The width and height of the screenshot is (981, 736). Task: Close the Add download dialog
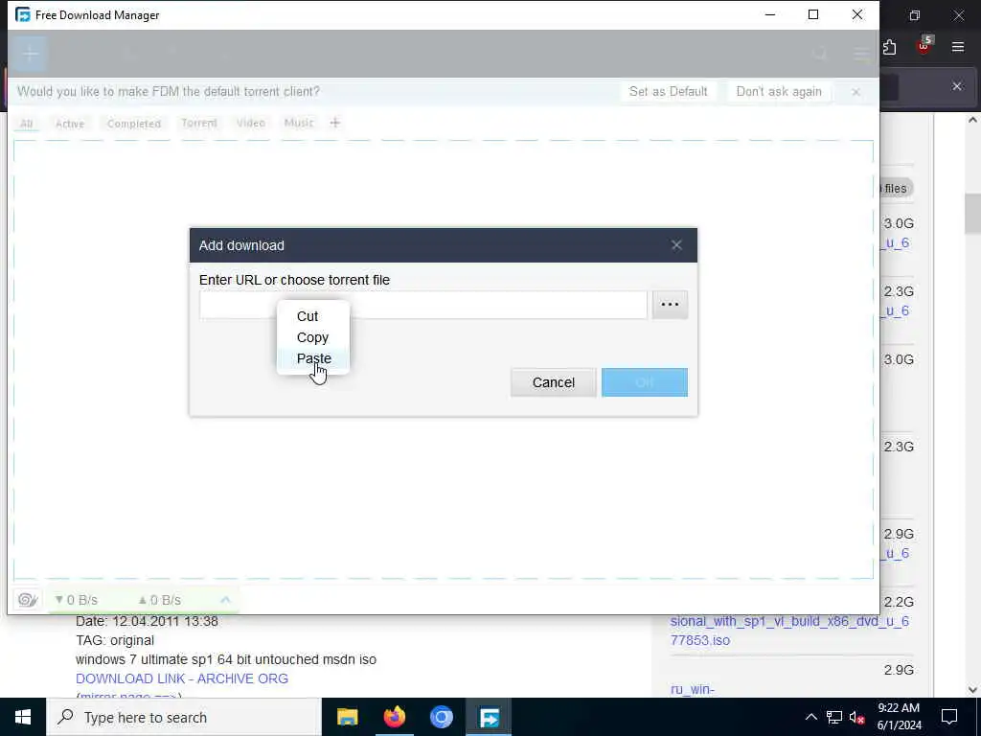point(676,244)
